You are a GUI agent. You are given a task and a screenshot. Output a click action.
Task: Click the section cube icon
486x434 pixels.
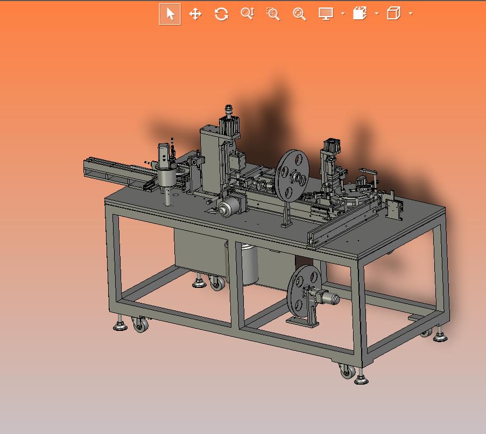pos(360,13)
